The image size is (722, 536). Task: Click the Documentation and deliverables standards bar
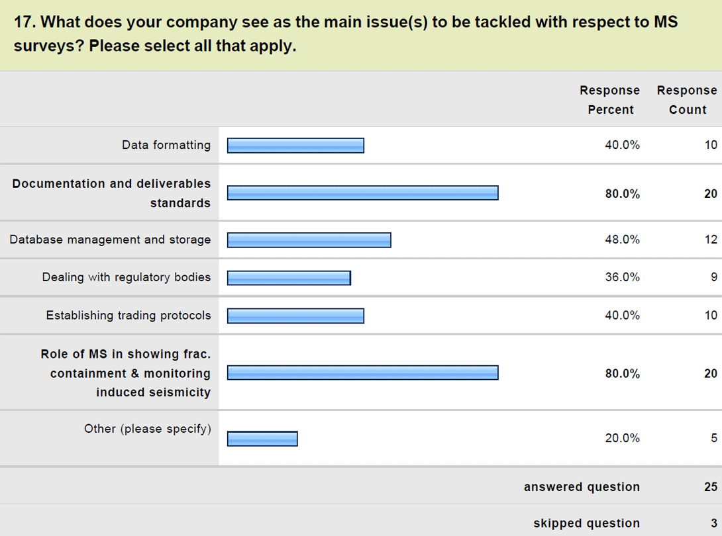pyautogui.click(x=363, y=193)
